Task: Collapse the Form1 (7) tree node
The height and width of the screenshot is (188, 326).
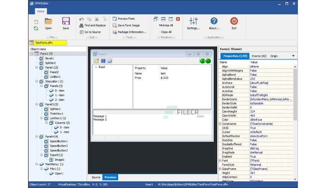Action: 32,54
